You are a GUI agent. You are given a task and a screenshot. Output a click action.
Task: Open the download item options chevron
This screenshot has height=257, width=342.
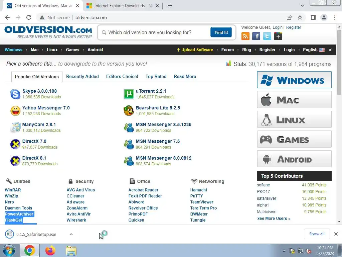click(71, 234)
